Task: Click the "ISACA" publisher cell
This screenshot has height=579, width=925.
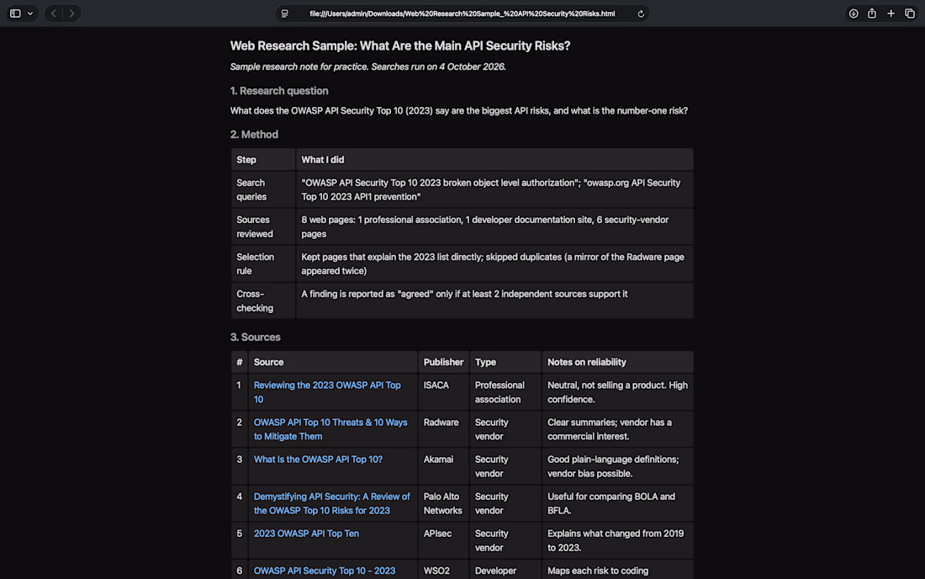Action: click(x=444, y=392)
